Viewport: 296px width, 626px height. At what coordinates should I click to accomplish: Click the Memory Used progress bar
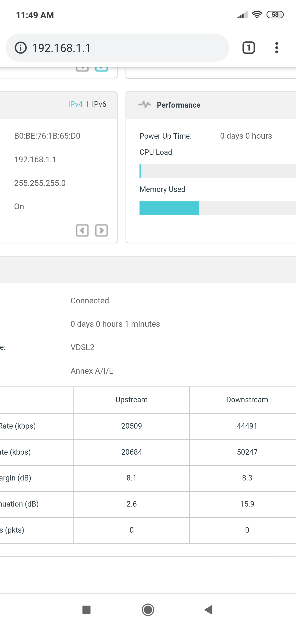(x=218, y=208)
